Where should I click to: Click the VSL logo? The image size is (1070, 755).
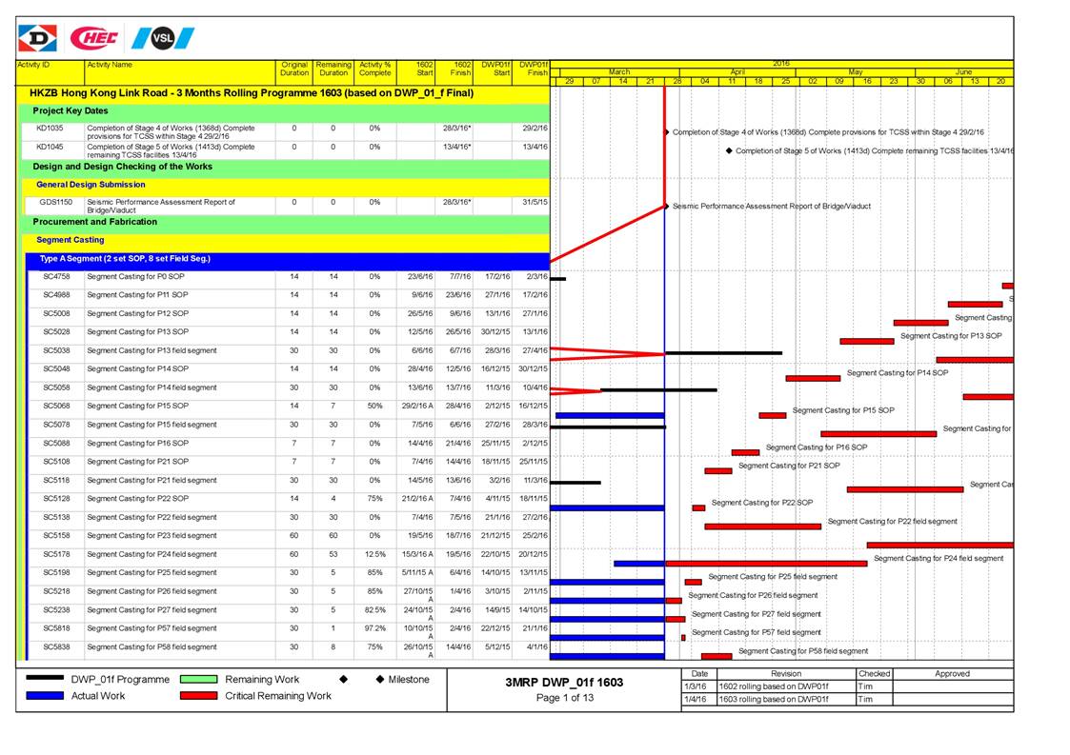tap(162, 38)
